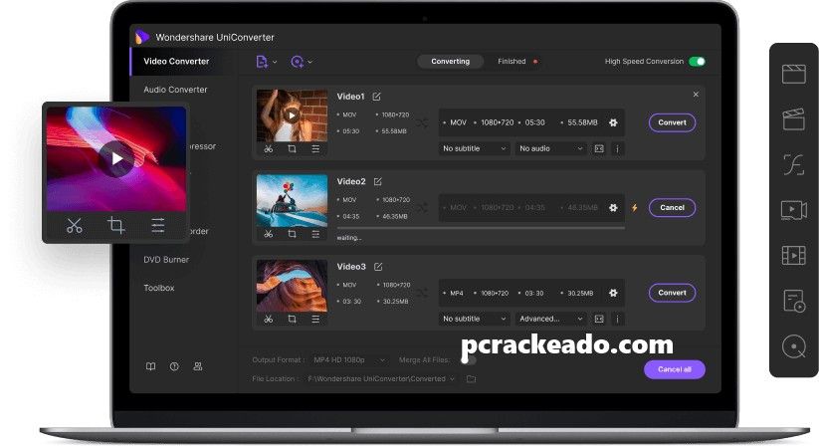Open the effects adjust icon under Video2
The height and width of the screenshot is (447, 819).
[x=315, y=234]
